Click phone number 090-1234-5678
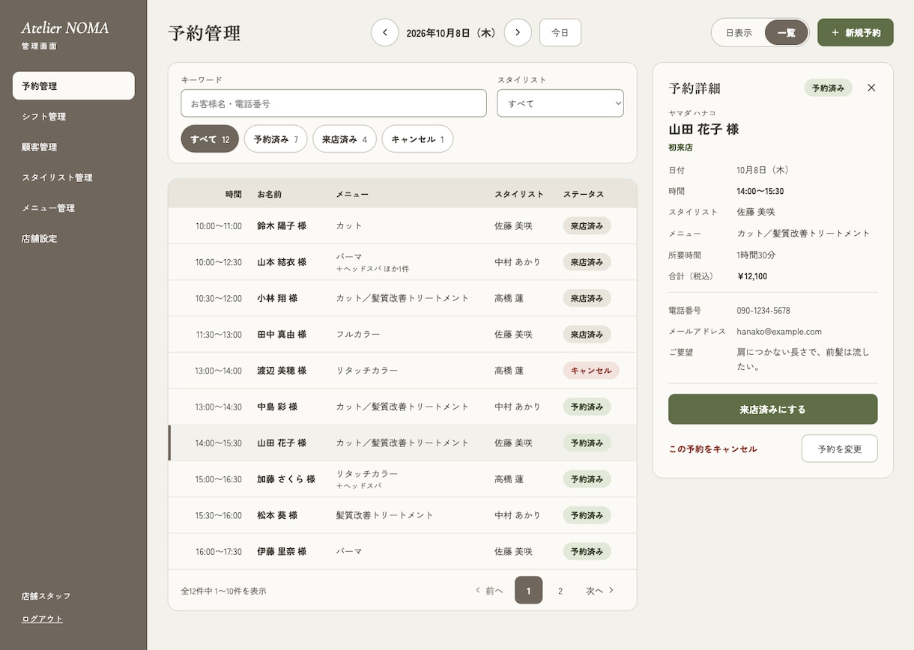Image resolution: width=914 pixels, height=650 pixels. [x=763, y=310]
